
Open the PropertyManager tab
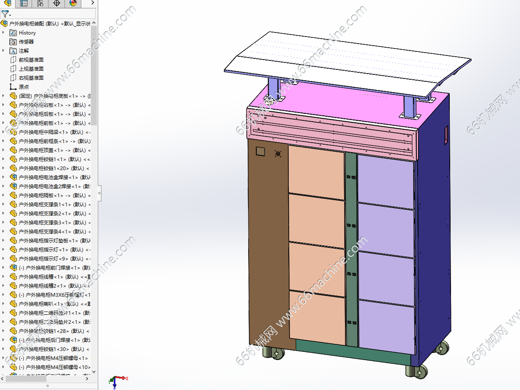pyautogui.click(x=24, y=4)
